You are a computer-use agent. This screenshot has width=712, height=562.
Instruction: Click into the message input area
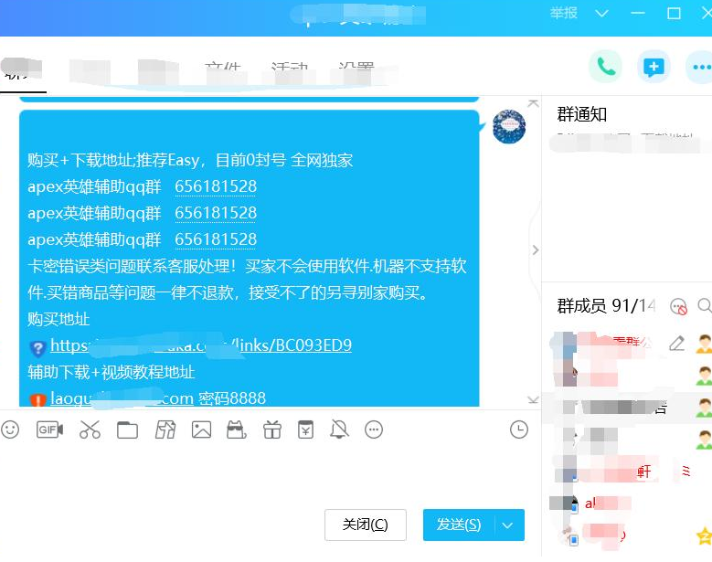coord(271,472)
